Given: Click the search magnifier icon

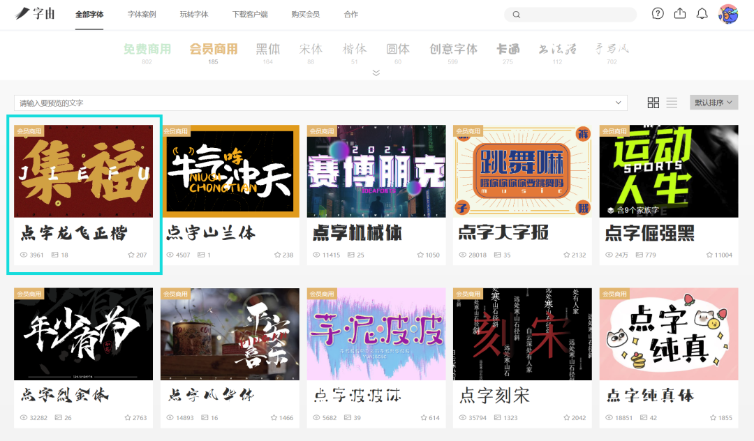Looking at the screenshot, I should 517,15.
